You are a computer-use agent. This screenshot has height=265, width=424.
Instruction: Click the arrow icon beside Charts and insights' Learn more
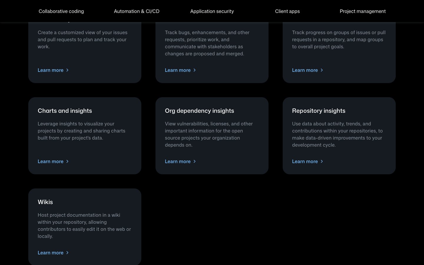[67, 161]
